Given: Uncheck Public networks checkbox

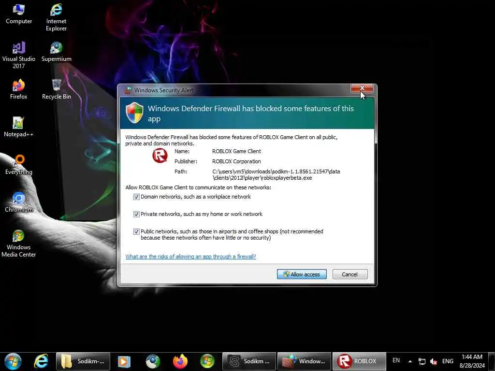Looking at the screenshot, I should [136, 231].
